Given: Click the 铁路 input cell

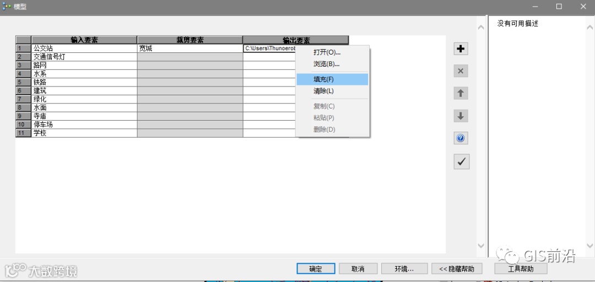Looking at the screenshot, I should tap(84, 83).
